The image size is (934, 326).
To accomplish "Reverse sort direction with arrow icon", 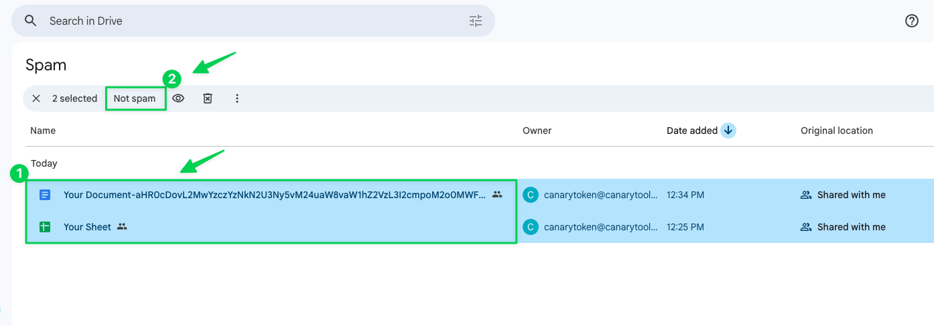I will (728, 131).
